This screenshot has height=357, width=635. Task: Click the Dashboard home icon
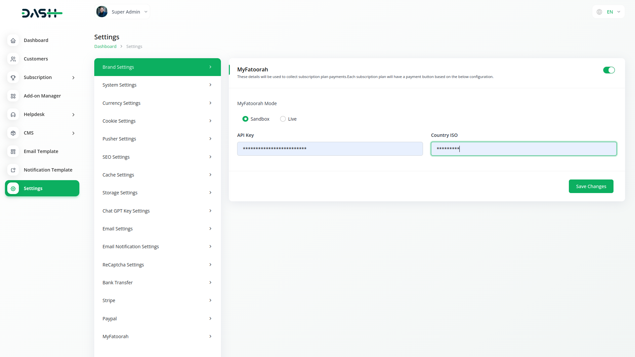click(x=13, y=40)
